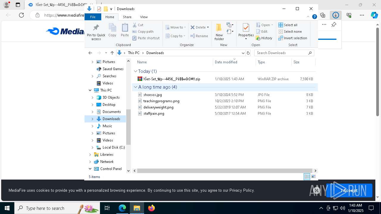
Task: Open the File menu tab
Action: click(x=93, y=17)
